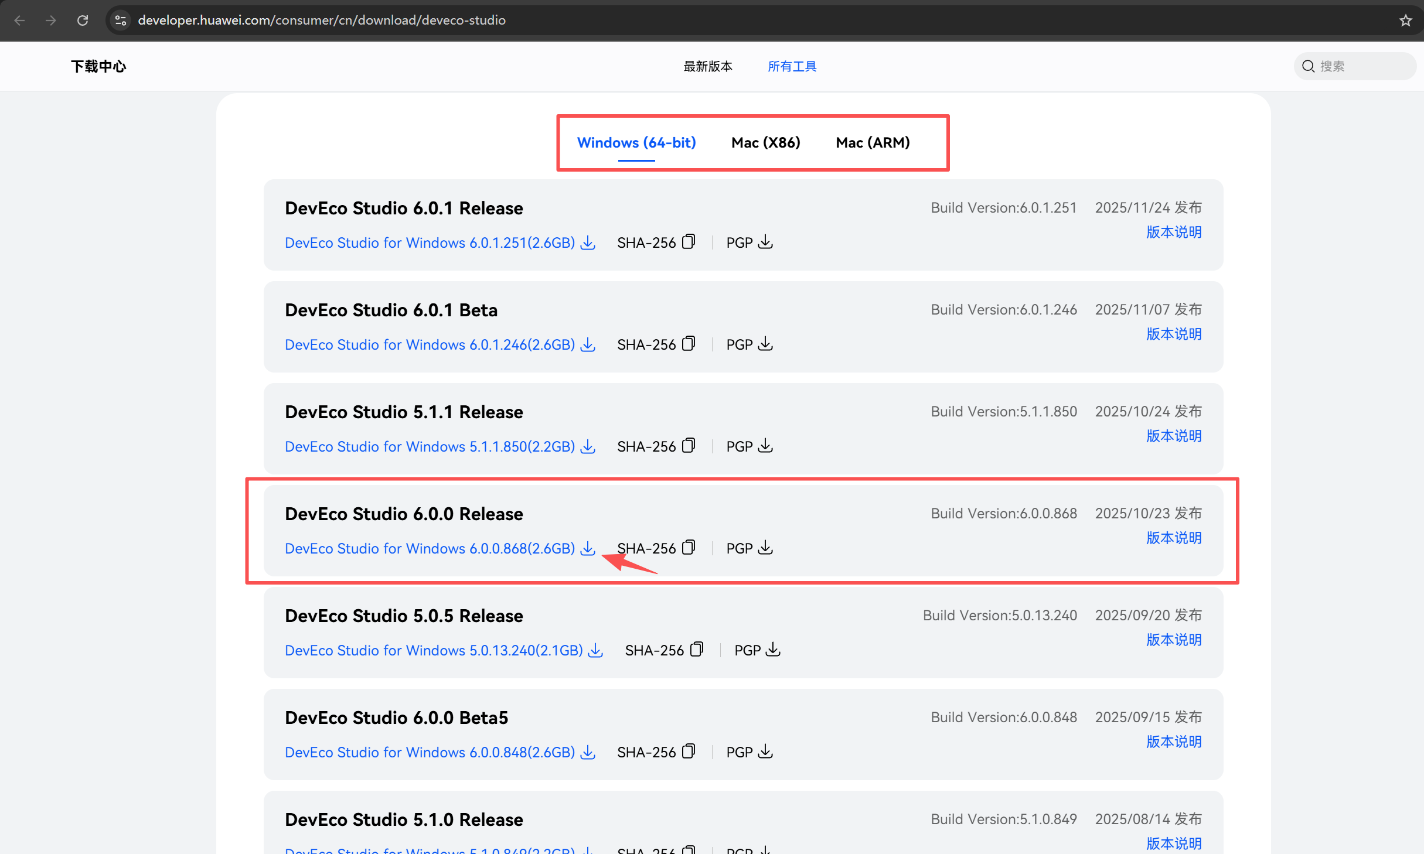1424x854 pixels.
Task: Switch to the Mac (X86) tab
Action: (x=765, y=142)
